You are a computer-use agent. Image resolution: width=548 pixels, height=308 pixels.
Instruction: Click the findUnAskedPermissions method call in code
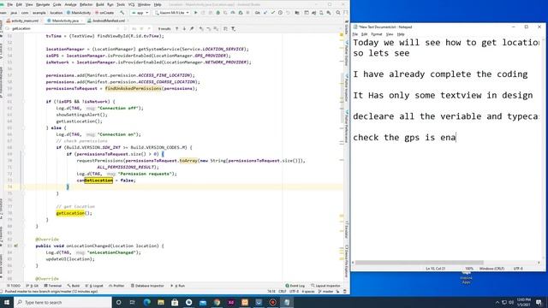coord(133,88)
